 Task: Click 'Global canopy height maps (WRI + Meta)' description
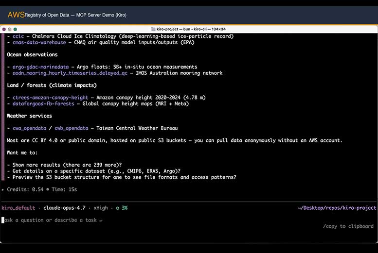click(x=136, y=104)
